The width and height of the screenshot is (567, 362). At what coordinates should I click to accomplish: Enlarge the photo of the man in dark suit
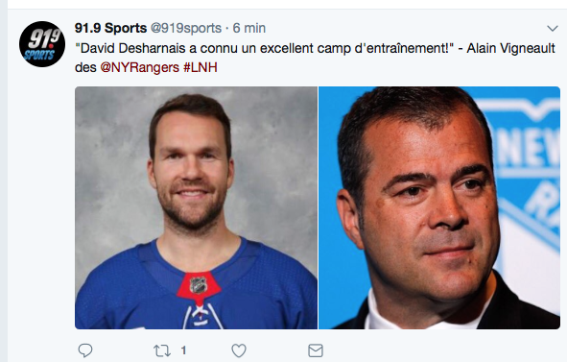(439, 207)
